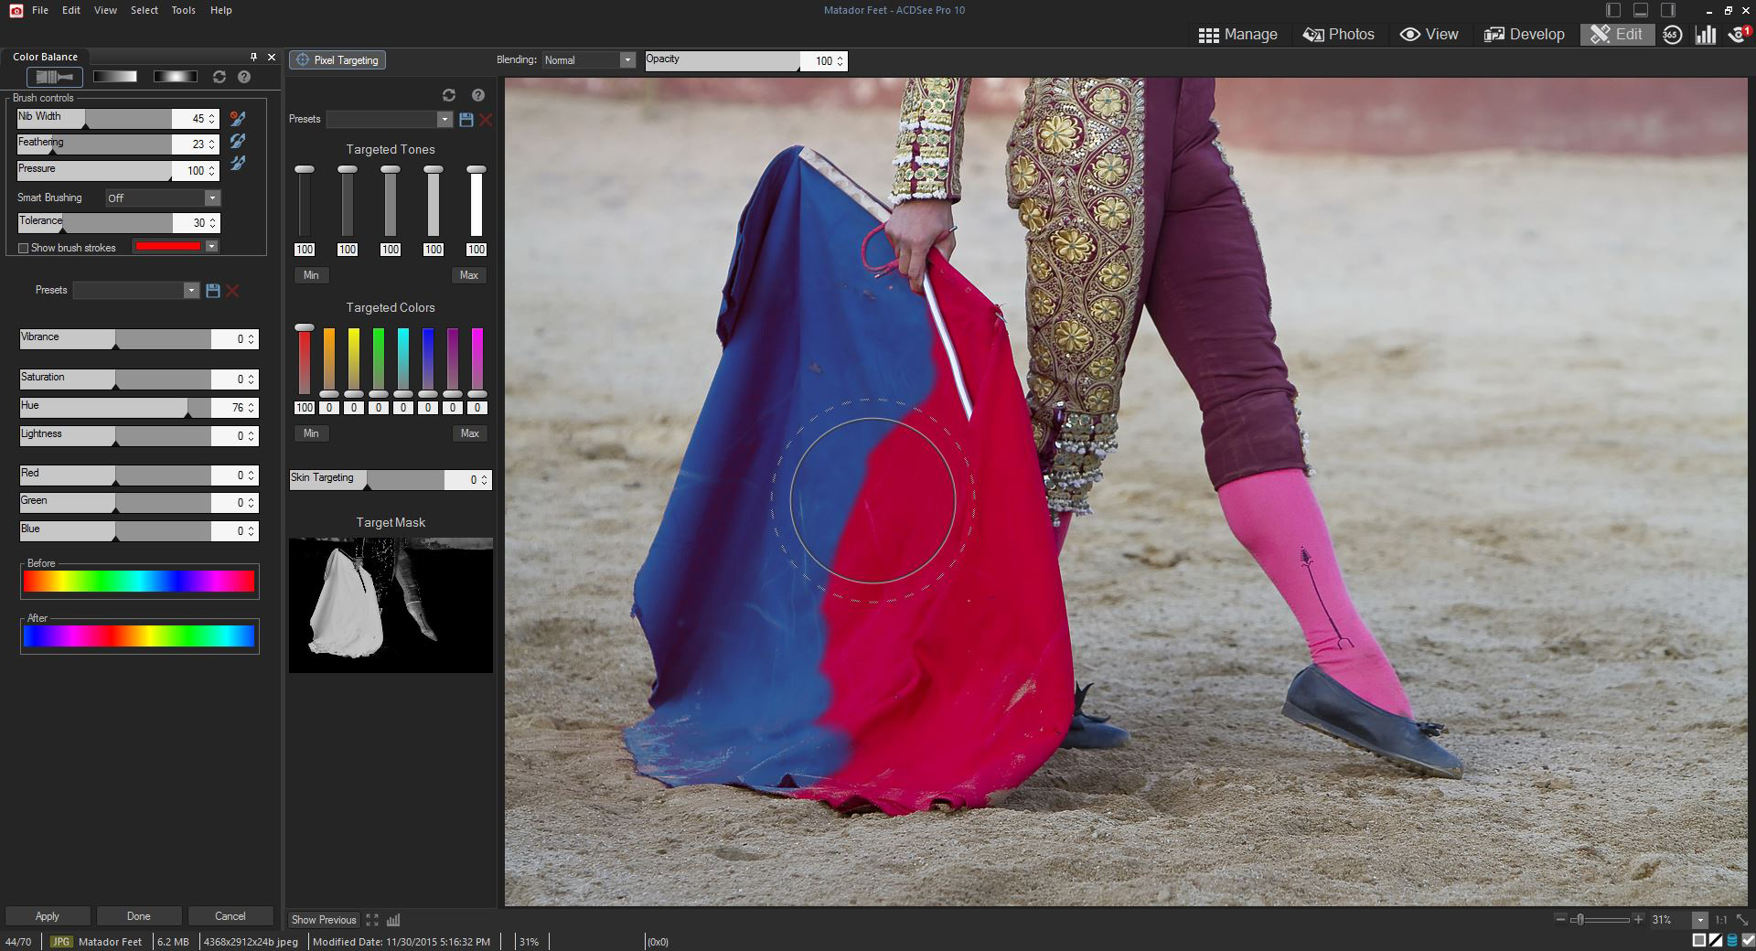Open the Select menu
This screenshot has height=951, width=1756.
pos(145,10)
